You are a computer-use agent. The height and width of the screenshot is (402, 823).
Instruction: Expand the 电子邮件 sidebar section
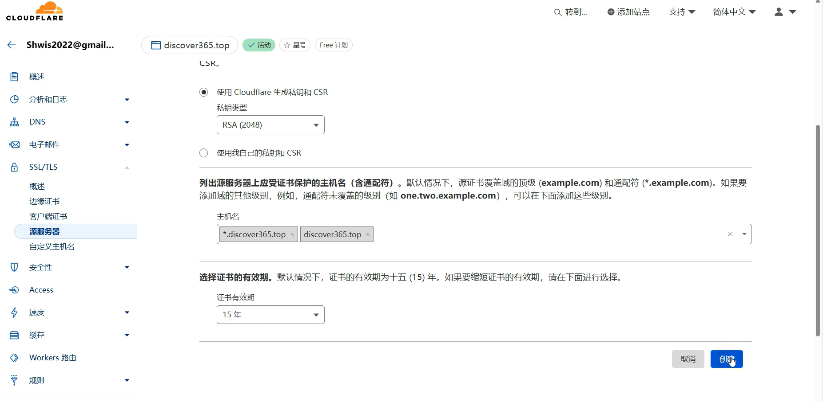127,145
